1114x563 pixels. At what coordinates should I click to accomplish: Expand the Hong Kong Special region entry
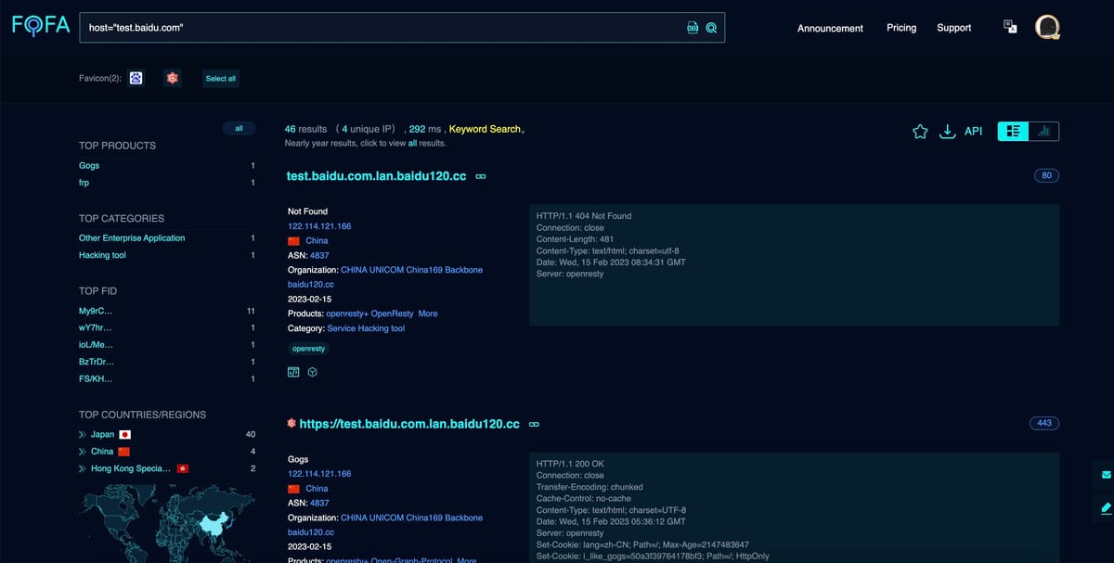(x=84, y=468)
